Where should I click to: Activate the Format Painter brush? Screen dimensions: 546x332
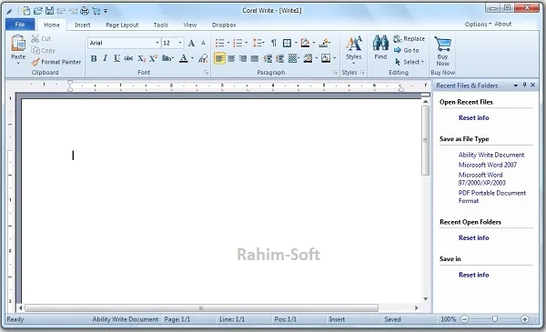pyautogui.click(x=35, y=62)
